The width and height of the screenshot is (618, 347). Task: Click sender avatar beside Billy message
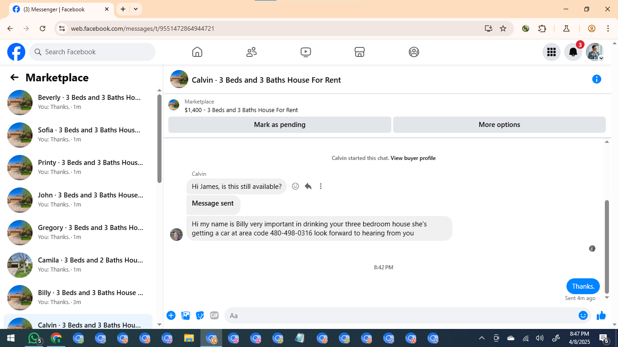176,234
